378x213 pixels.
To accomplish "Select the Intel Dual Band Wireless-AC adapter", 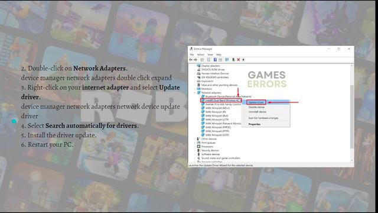I will pyautogui.click(x=221, y=101).
